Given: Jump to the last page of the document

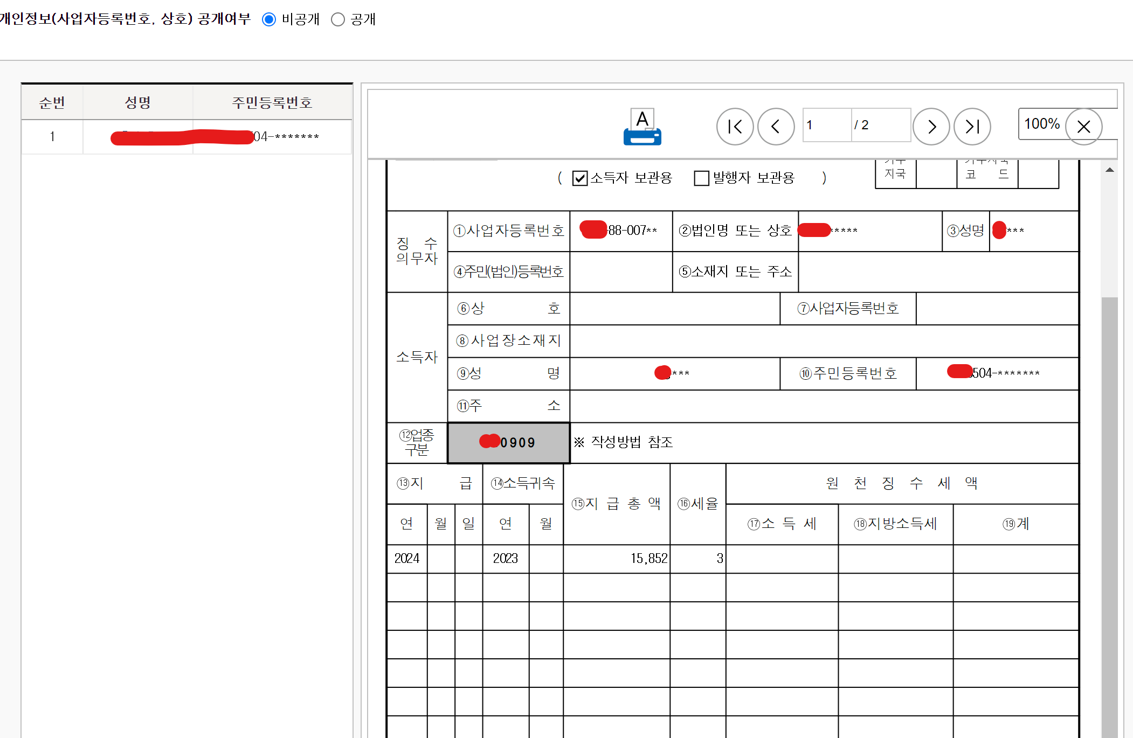Looking at the screenshot, I should coord(972,126).
